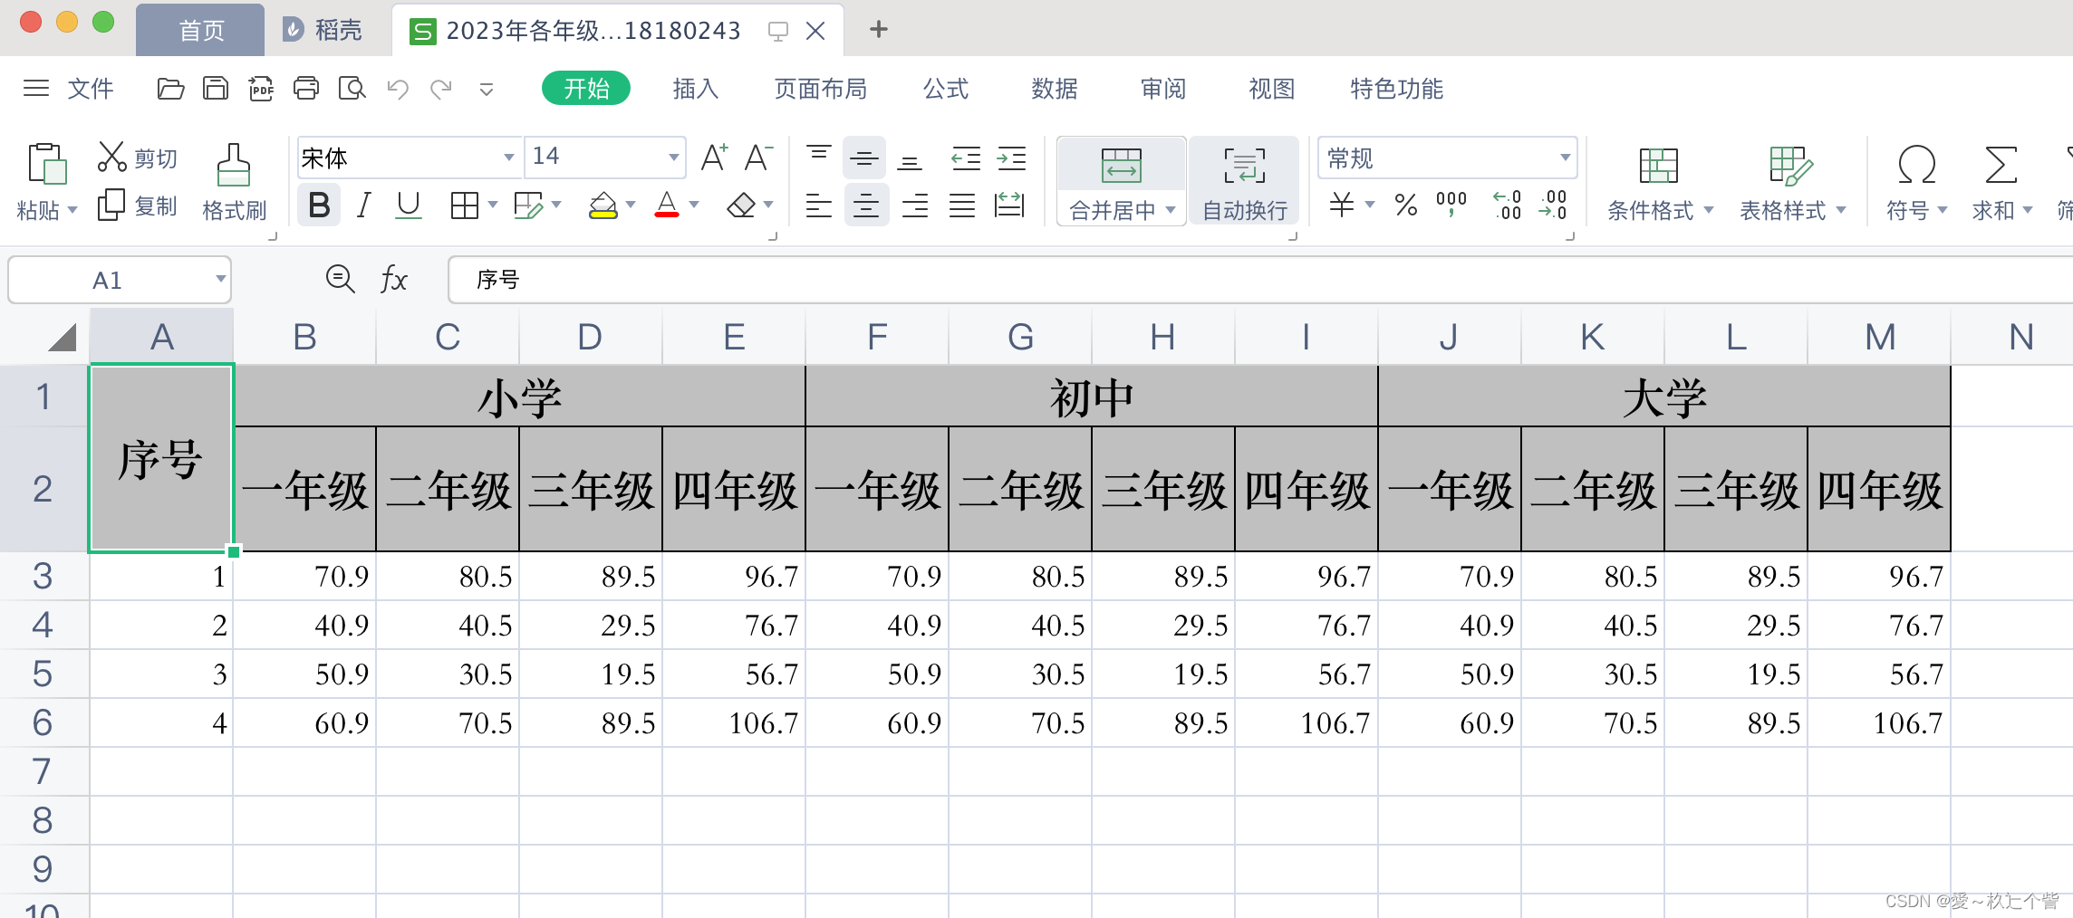Screen dimensions: 2073x918
Task: Click the Save icon
Action: (216, 89)
